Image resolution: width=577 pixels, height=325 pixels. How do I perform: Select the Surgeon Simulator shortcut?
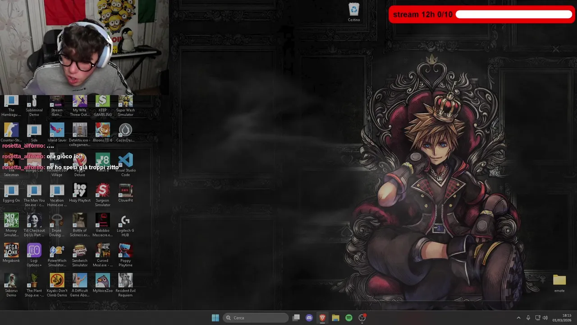tap(103, 195)
